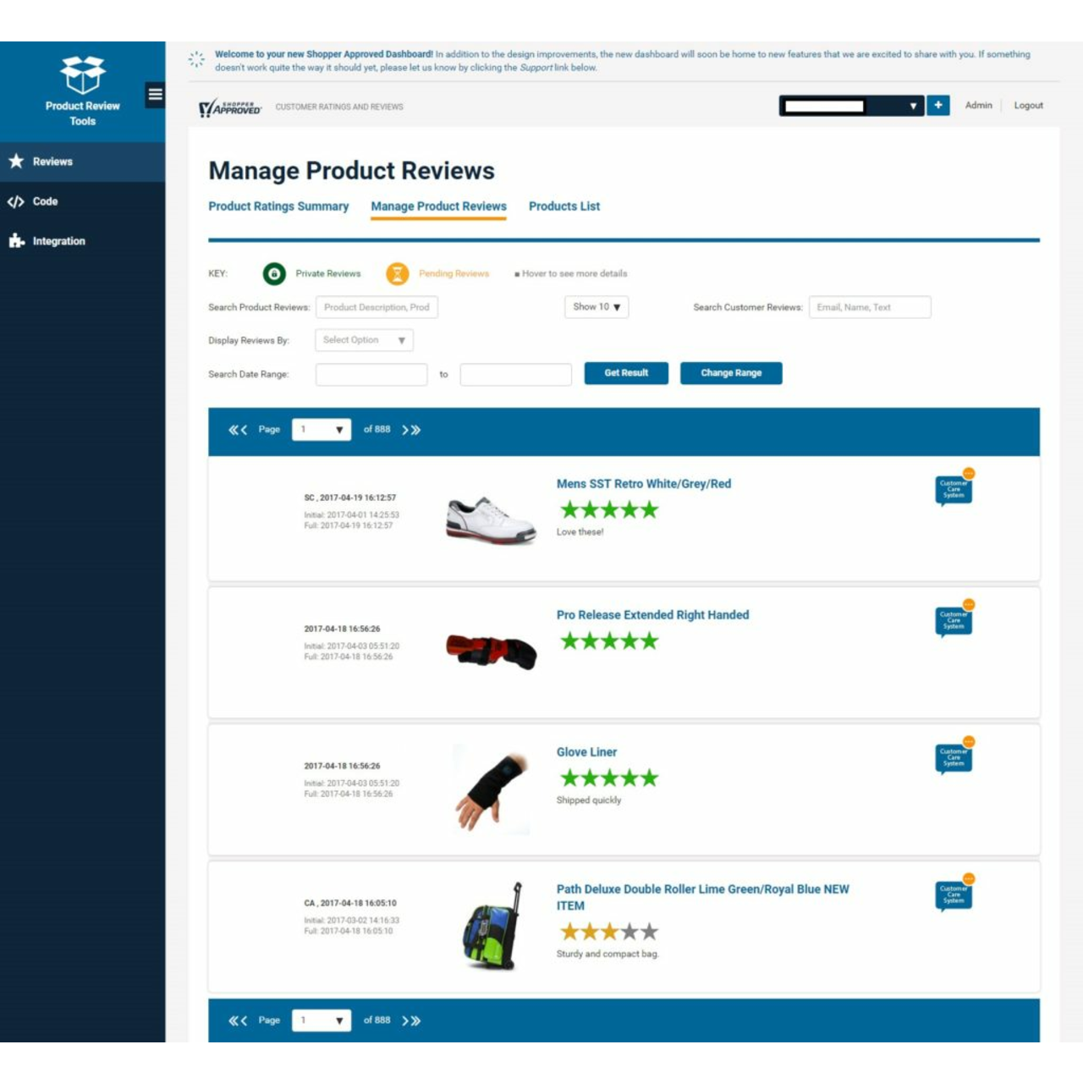
Task: Select Reviews in the sidebar star icon
Action: tap(16, 161)
